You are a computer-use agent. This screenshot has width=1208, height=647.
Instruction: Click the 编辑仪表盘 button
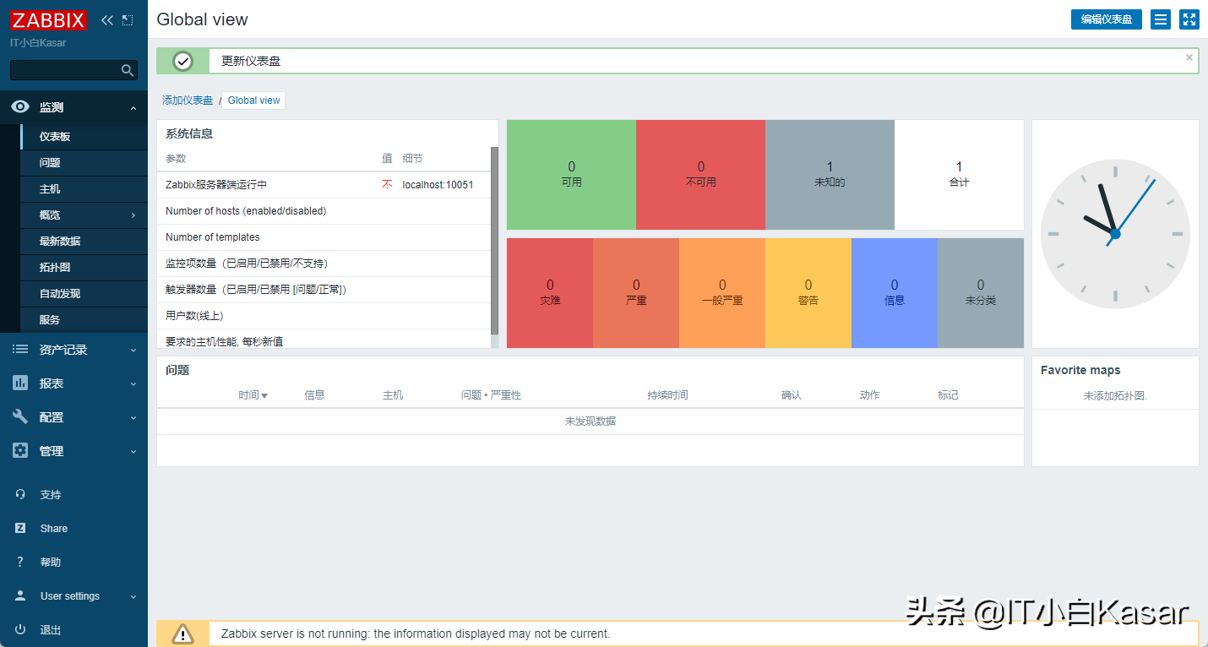click(x=1106, y=19)
